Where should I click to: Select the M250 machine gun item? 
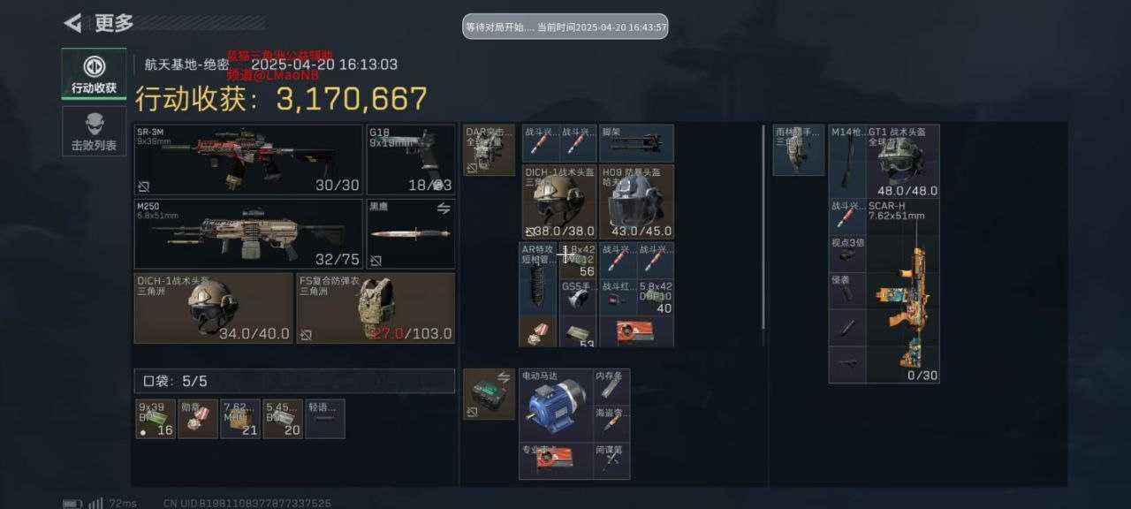click(248, 233)
